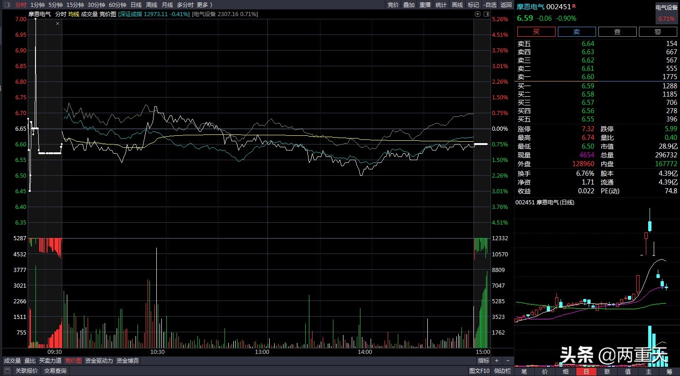Image resolution: width=680 pixels, height=376 pixels.
Task: Select the 主 tab in bottom-right panel
Action: click(x=649, y=371)
